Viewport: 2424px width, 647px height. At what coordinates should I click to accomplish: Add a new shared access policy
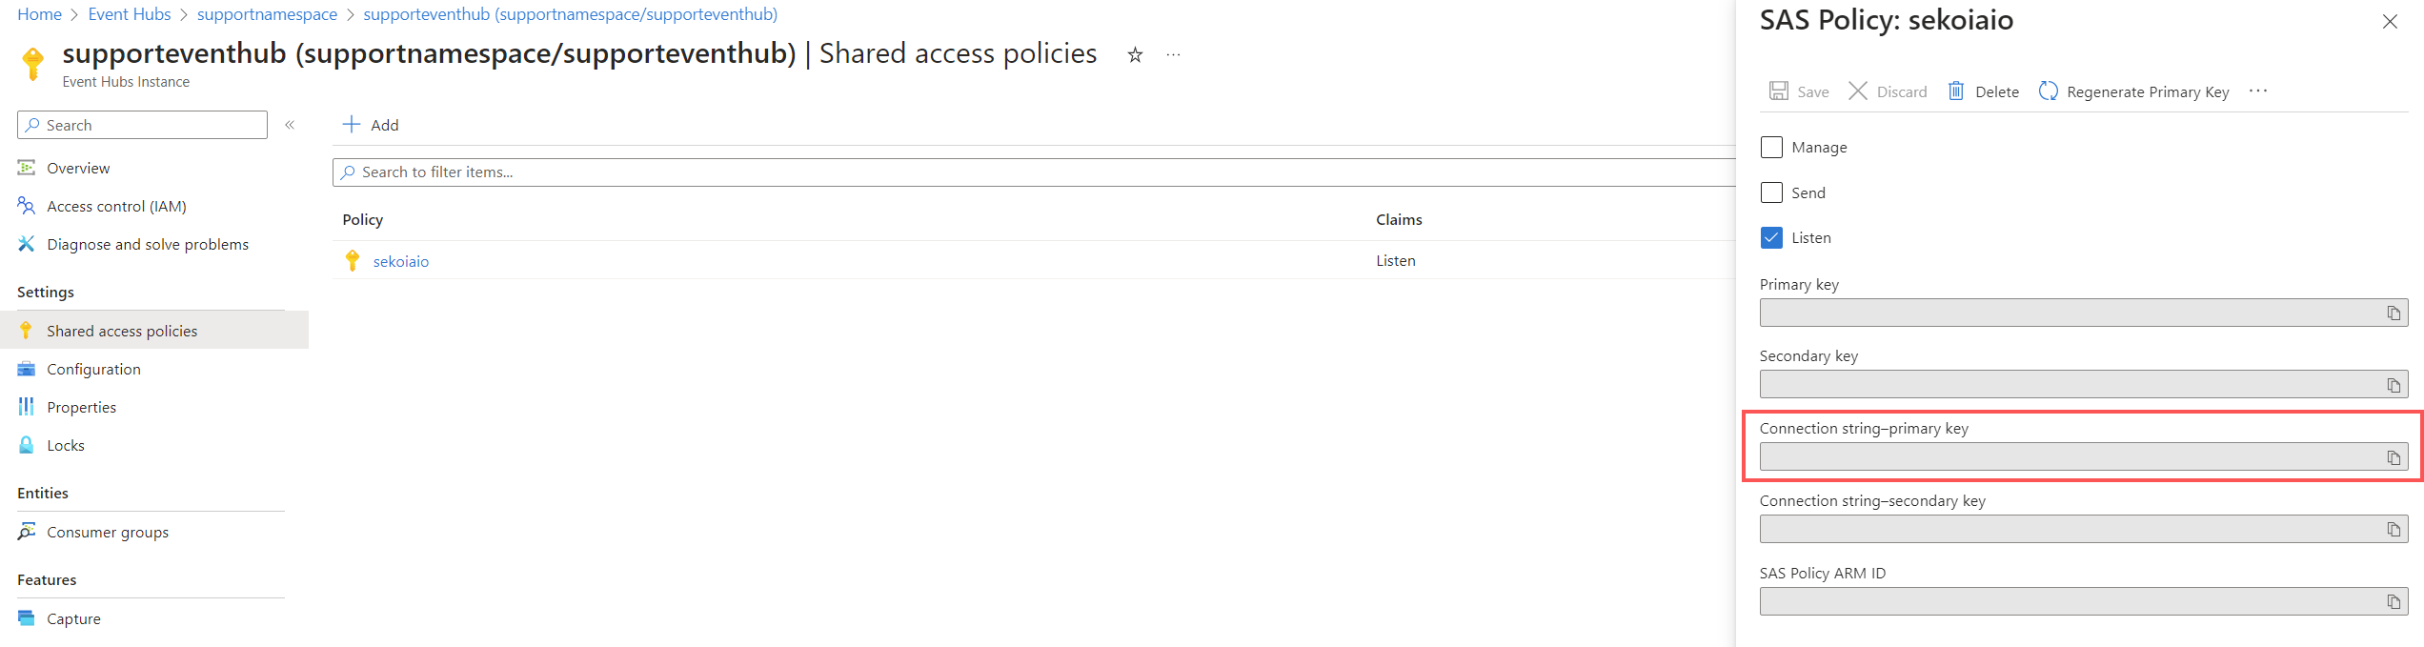point(371,125)
